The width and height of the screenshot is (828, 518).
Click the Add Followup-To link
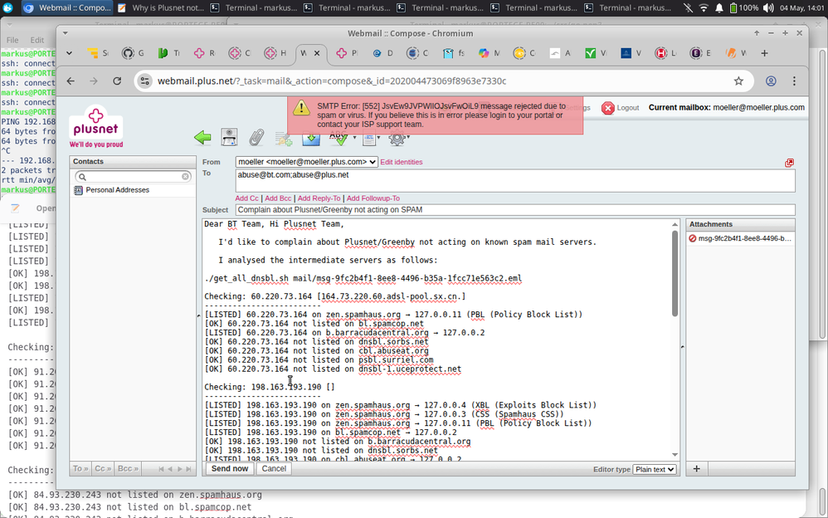[x=373, y=198]
